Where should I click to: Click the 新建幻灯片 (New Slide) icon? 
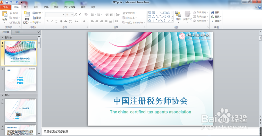[x=27, y=14]
